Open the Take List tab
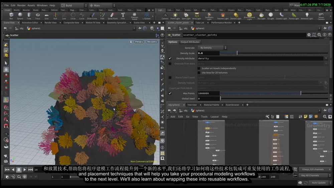This screenshot has height=188, width=334. [x=200, y=23]
